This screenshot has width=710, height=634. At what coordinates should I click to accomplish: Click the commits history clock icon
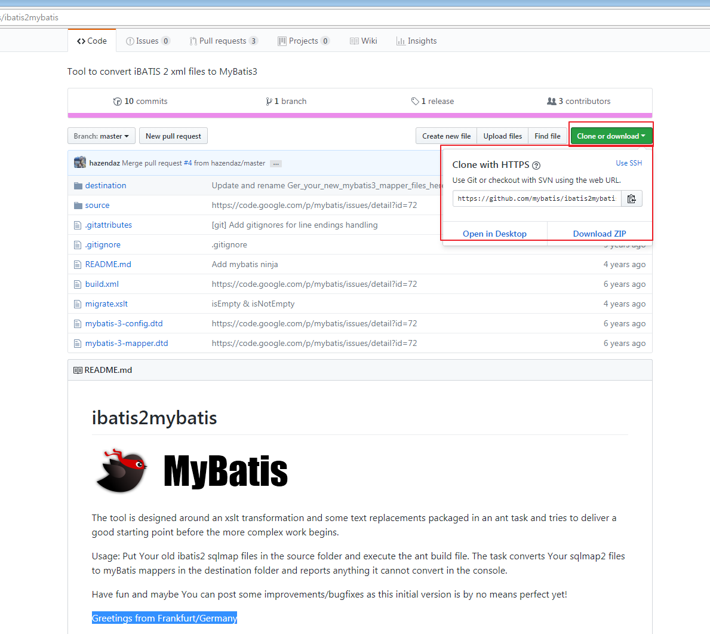[117, 102]
